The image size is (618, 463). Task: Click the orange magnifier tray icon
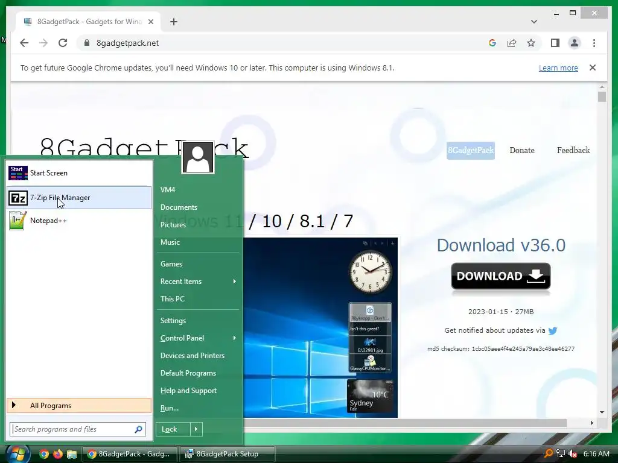click(548, 454)
